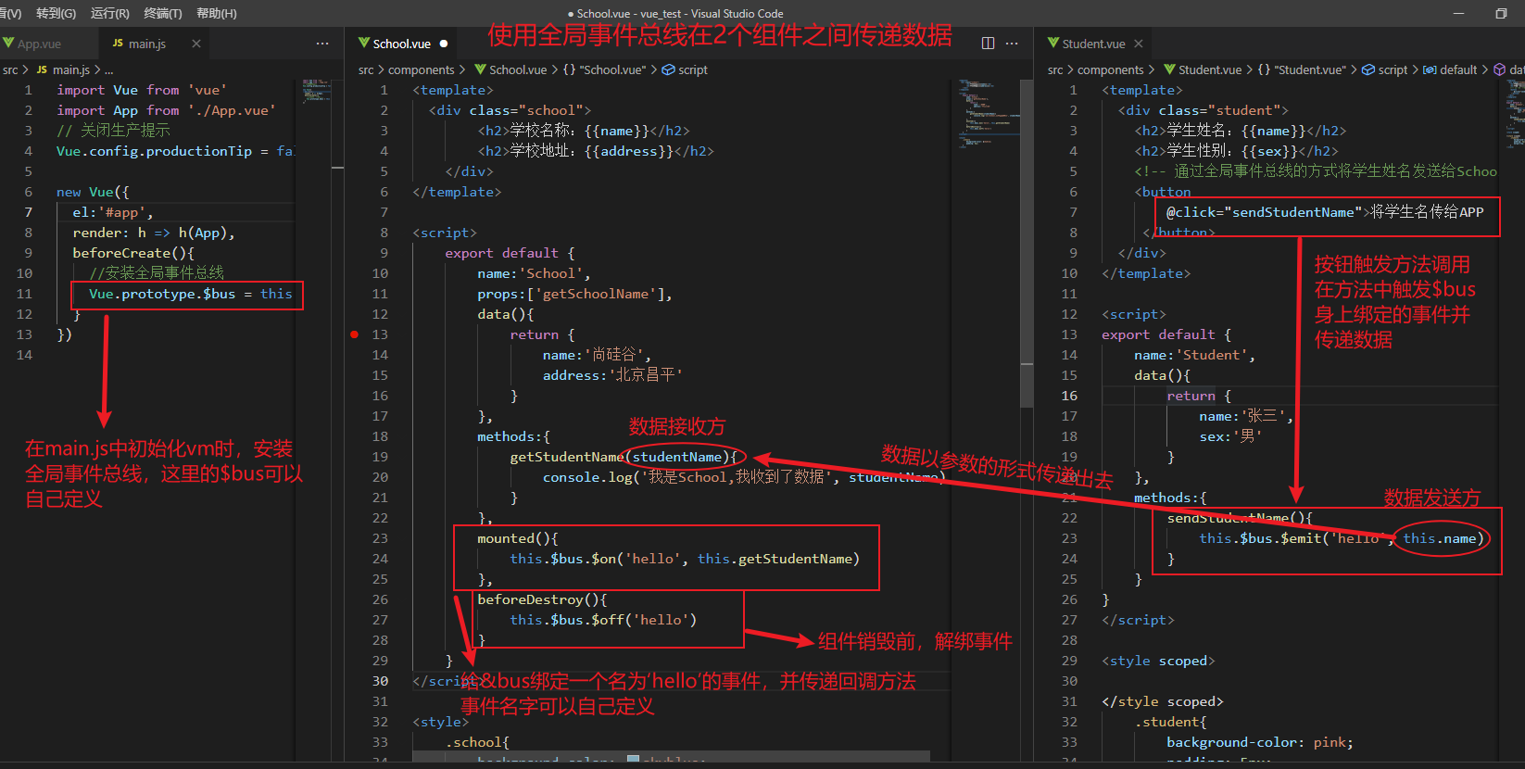Click line number 30 in School.vue gutter

tap(380, 681)
